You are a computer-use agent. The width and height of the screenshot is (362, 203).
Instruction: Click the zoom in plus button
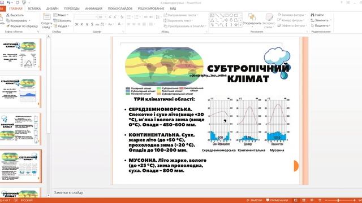coord(355,201)
